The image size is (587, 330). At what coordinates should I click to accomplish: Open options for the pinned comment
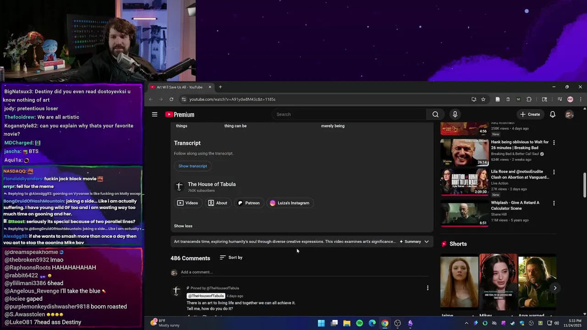[428, 288]
